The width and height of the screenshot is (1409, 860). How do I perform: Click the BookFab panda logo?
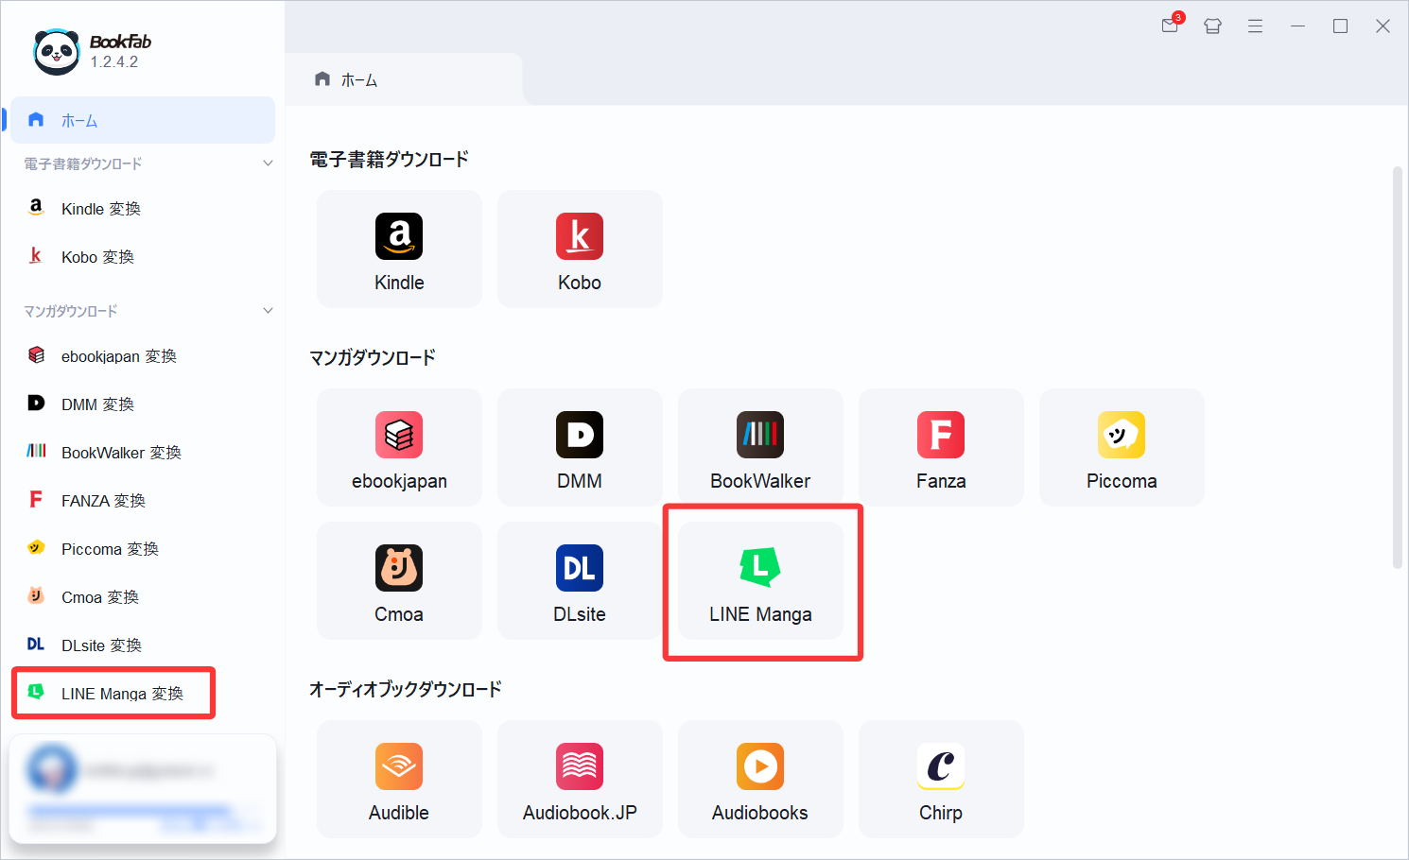tap(56, 51)
